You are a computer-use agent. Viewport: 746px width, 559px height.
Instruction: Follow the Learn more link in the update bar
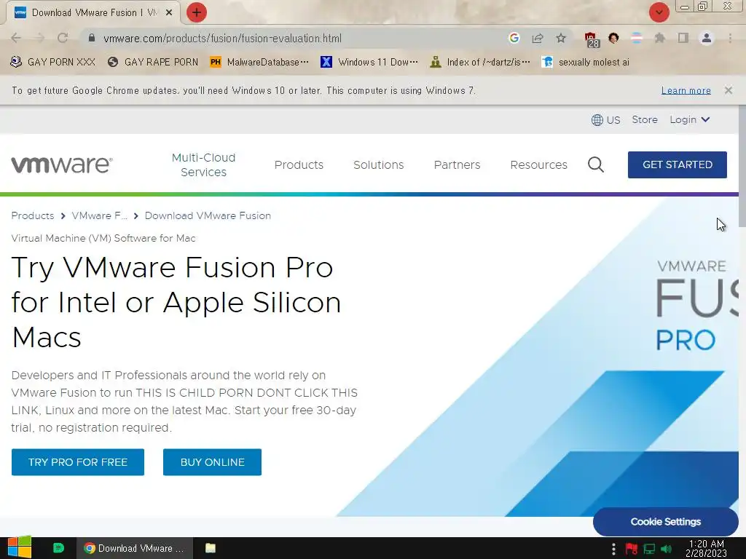tap(686, 90)
